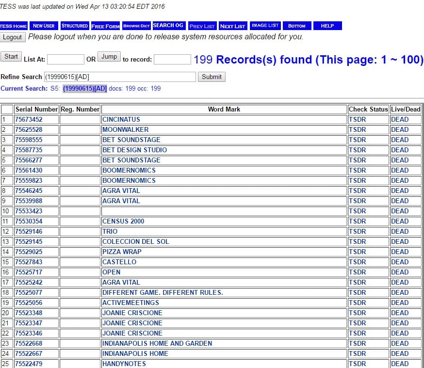
Task: Submit the refined search
Action: pos(212,77)
